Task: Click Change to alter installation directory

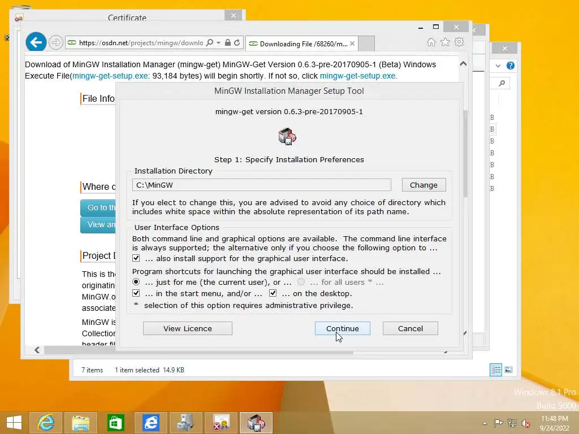Action: tap(424, 185)
